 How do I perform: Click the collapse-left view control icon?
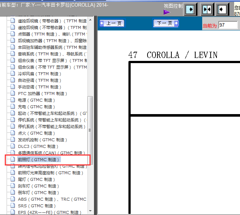point(222,9)
